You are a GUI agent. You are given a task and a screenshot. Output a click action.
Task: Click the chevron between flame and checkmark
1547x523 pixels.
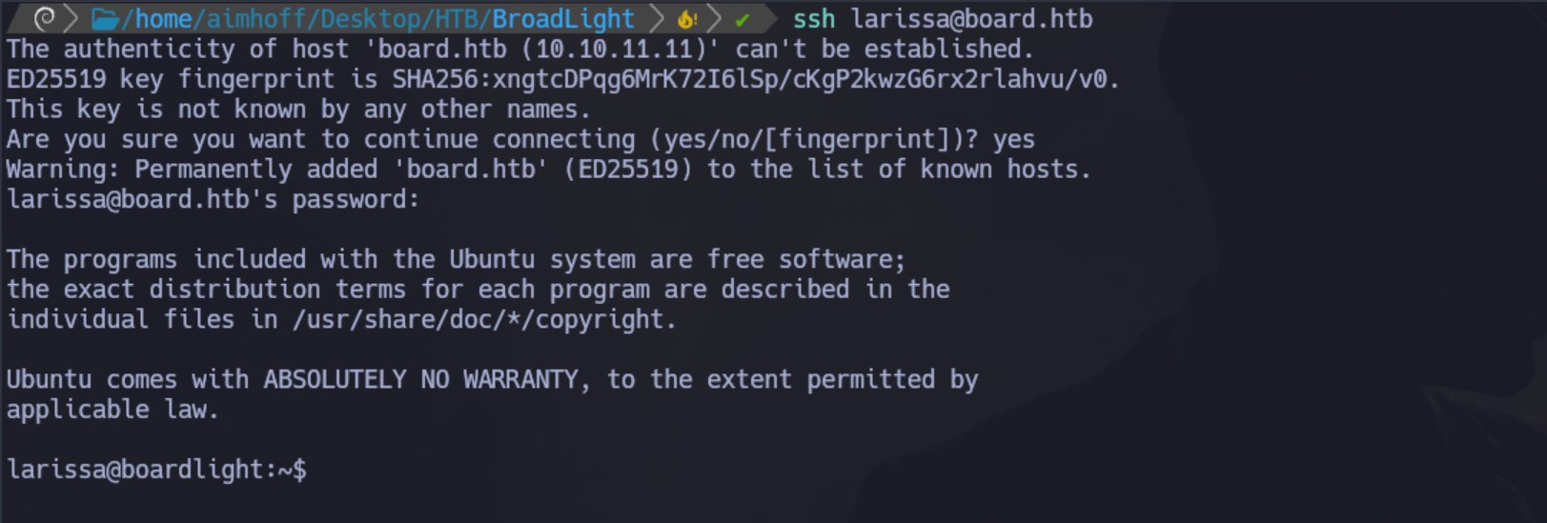click(x=714, y=18)
